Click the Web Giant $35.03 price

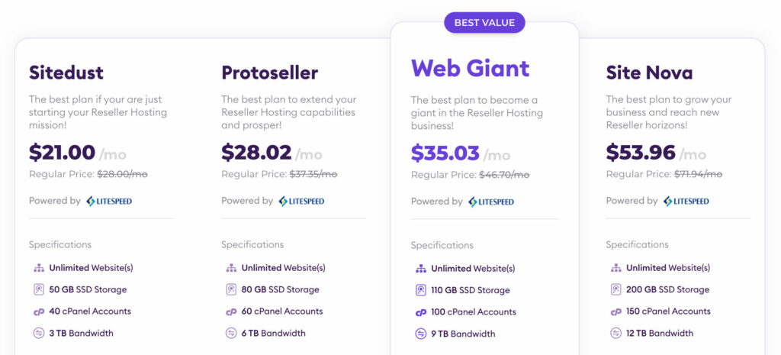pos(445,153)
